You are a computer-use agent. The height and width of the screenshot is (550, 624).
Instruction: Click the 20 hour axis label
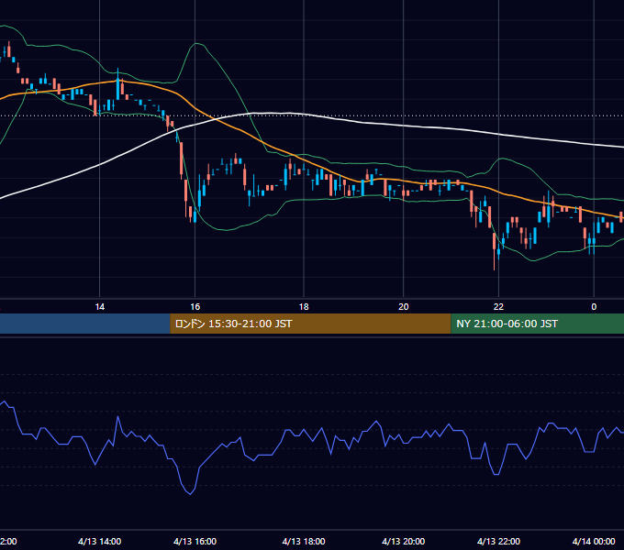click(x=404, y=307)
